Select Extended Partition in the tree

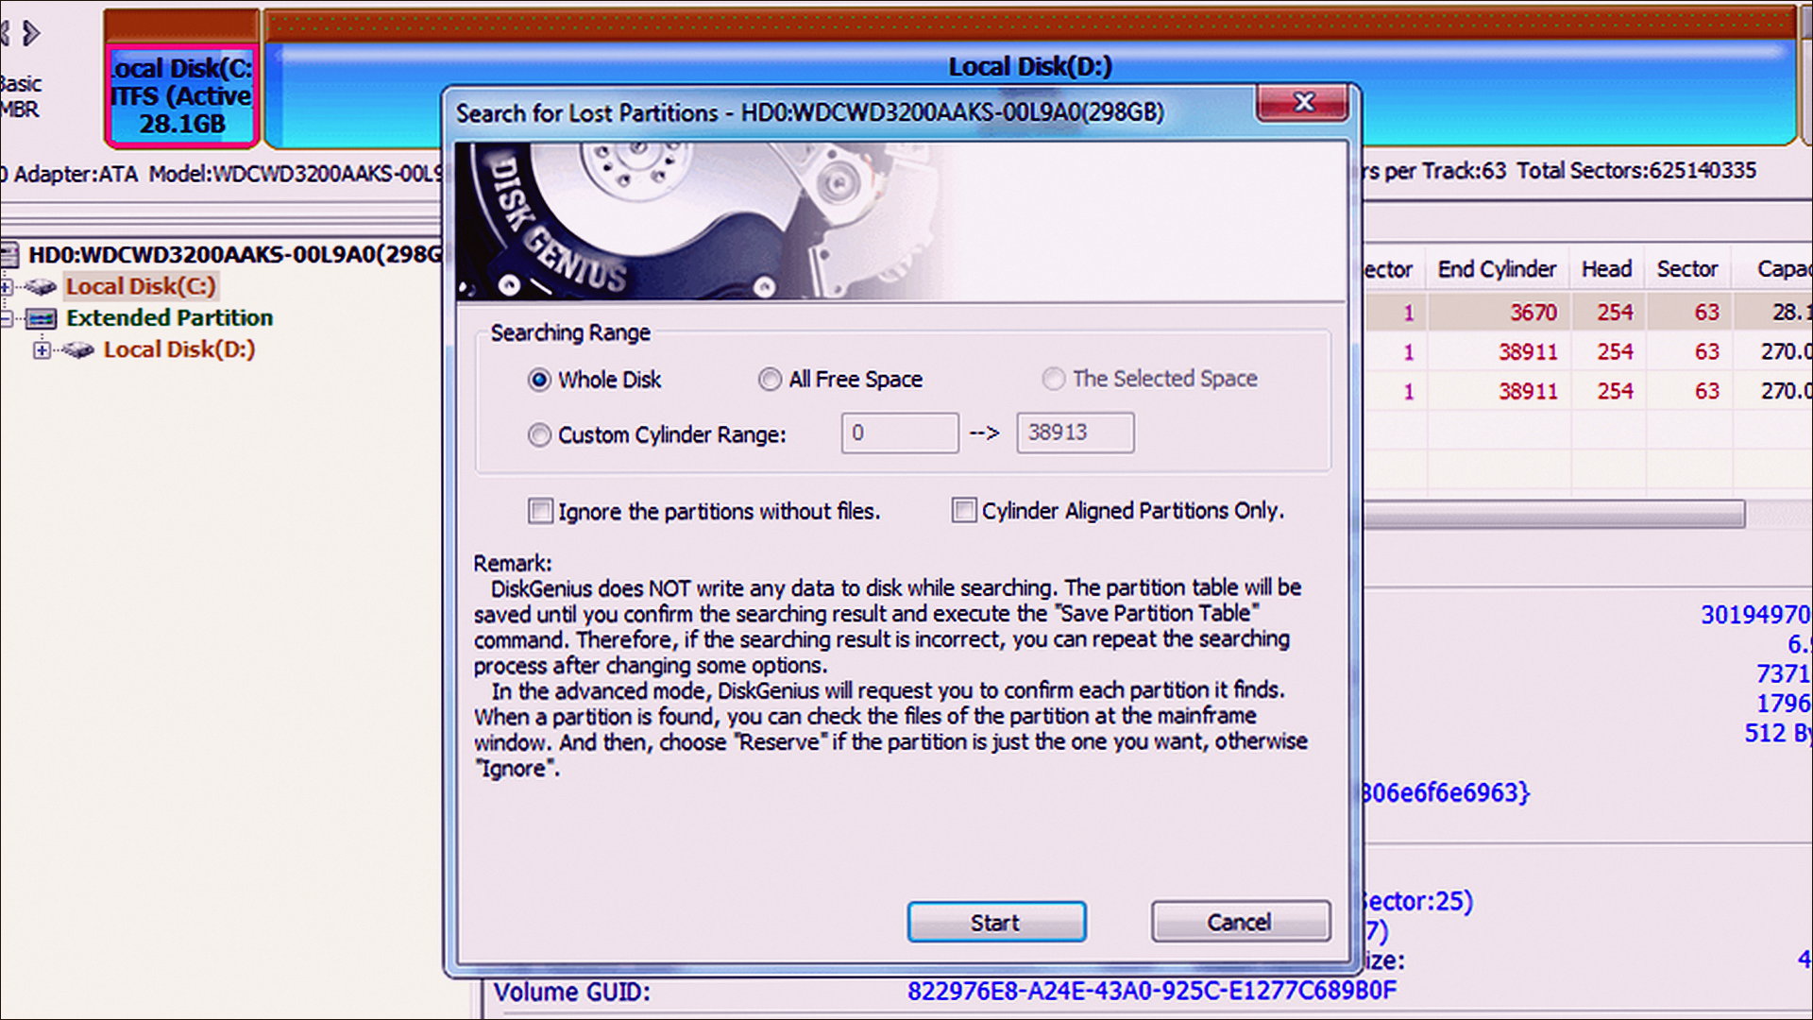click(170, 317)
